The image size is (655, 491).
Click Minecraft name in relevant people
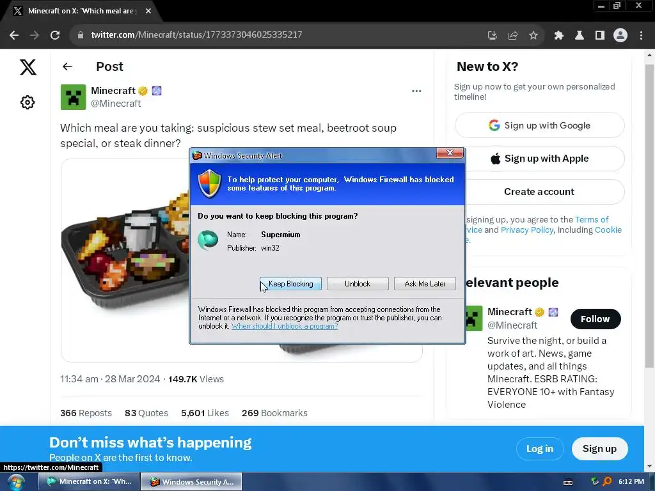coord(510,312)
